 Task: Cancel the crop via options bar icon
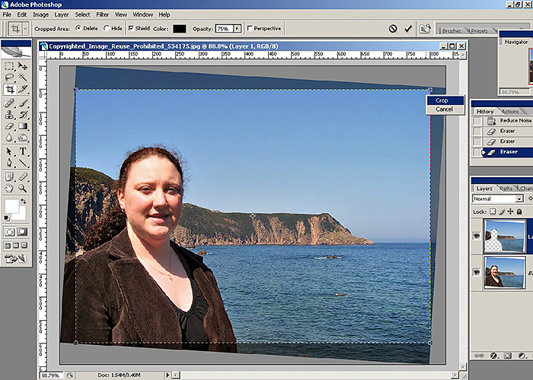tap(393, 29)
